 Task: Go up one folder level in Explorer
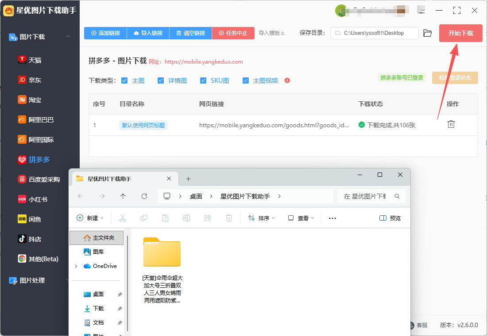pos(123,196)
